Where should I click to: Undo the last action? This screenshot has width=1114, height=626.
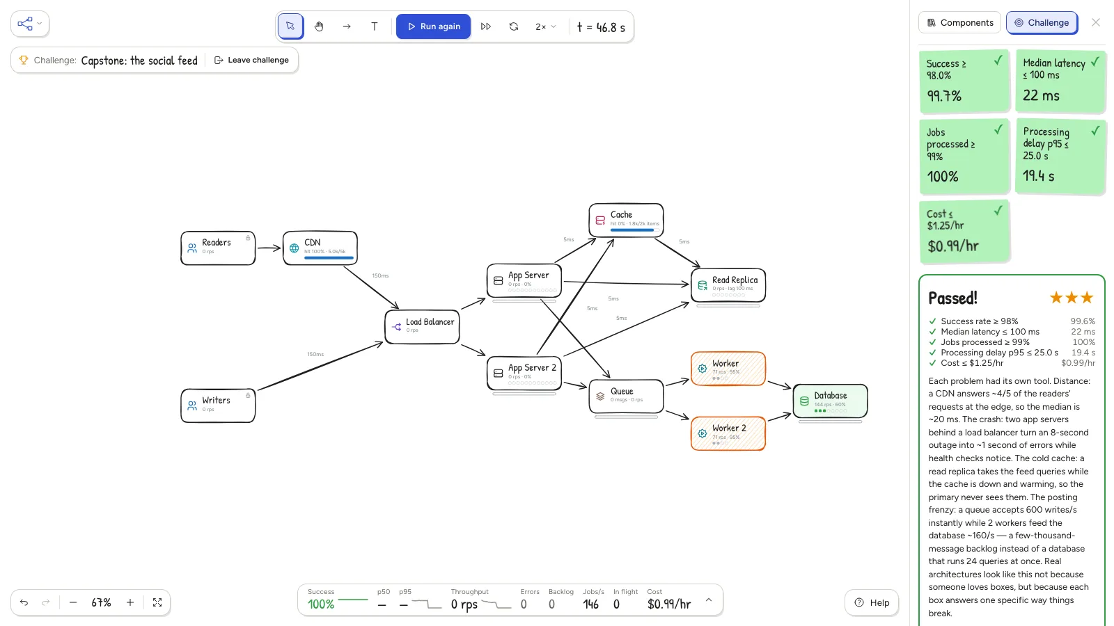tap(24, 602)
